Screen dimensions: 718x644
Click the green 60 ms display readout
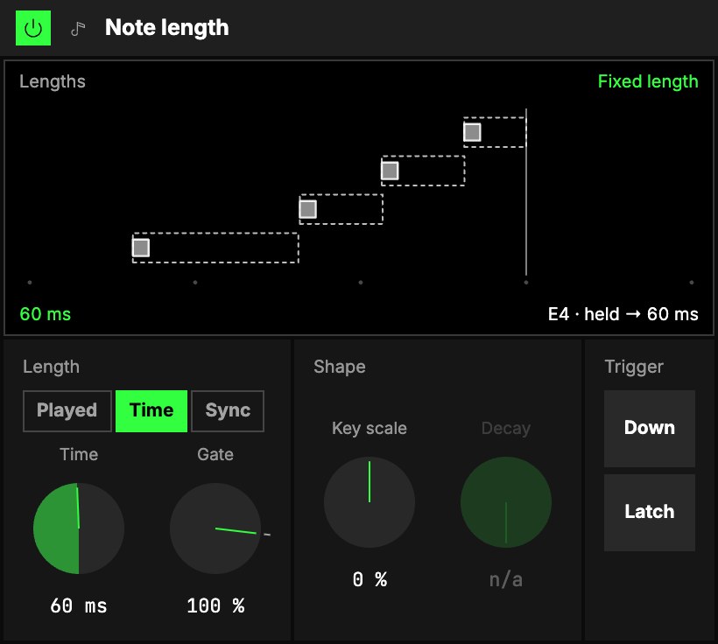point(46,314)
